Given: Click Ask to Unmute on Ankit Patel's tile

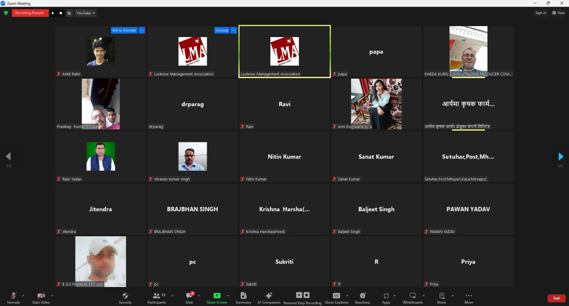Looking at the screenshot, I should click(x=124, y=30).
